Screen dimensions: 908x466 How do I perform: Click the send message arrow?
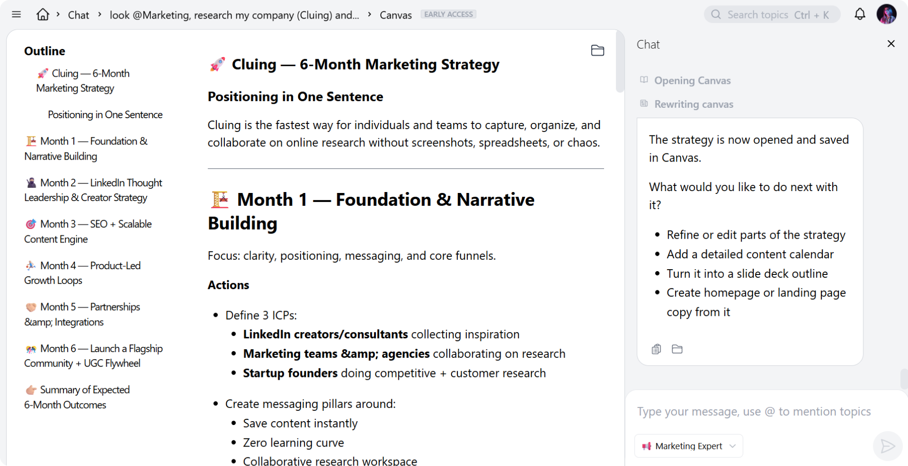[887, 446]
